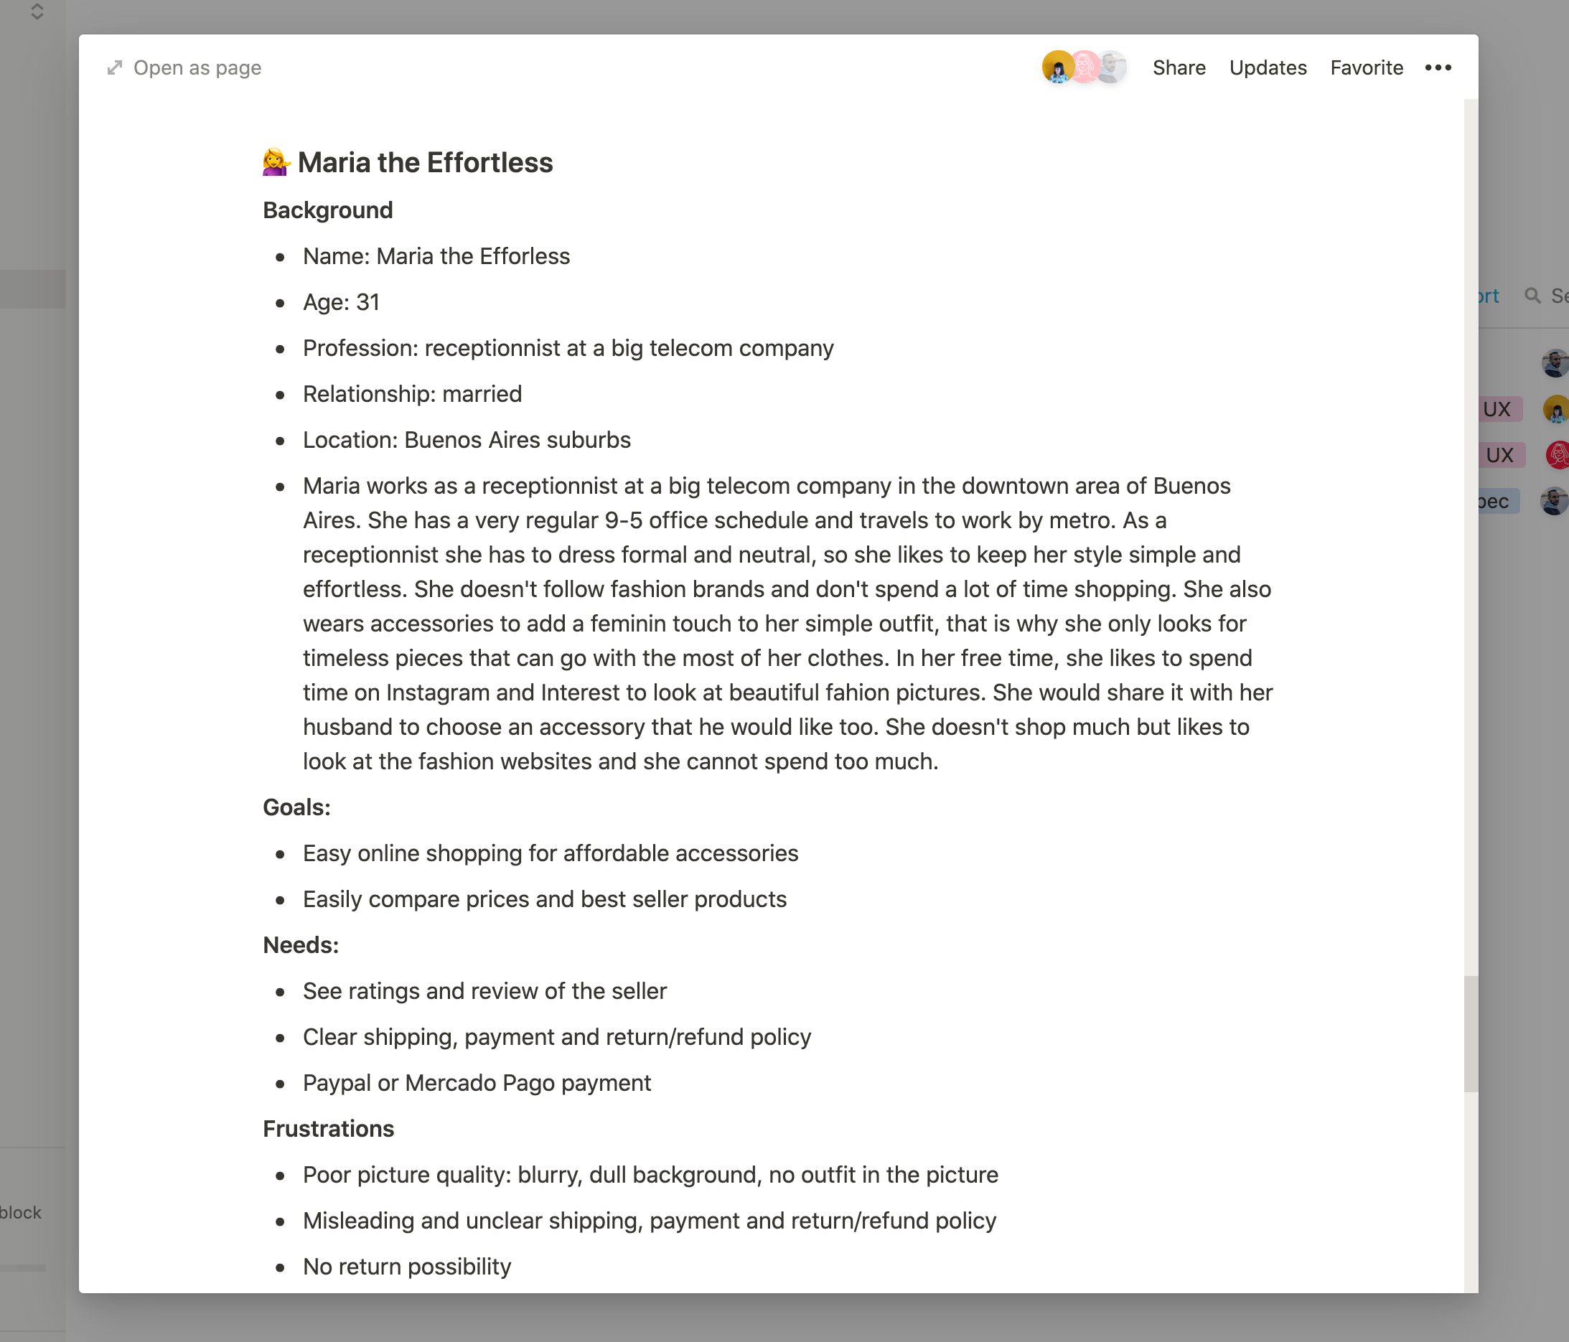Click the grey collaborator avatar in header
Image resolution: width=1569 pixels, height=1342 pixels.
(x=1112, y=68)
